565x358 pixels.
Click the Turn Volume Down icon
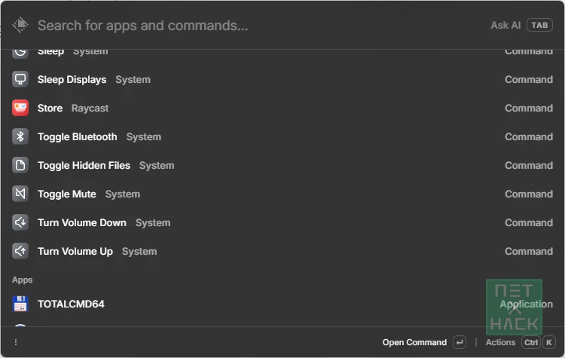click(20, 222)
